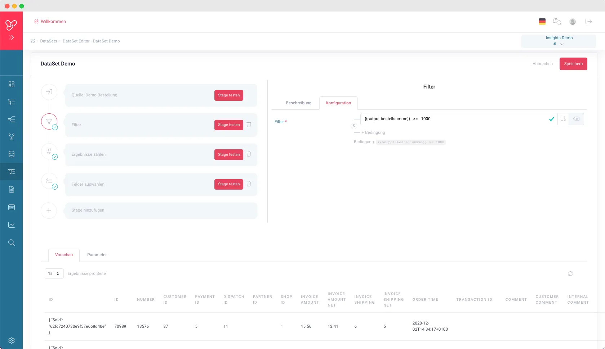Click the logout icon

[589, 22]
